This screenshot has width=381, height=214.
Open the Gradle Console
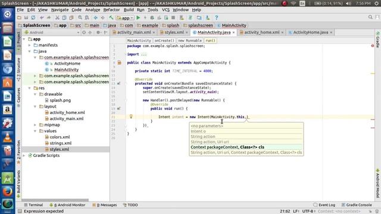pyautogui.click(x=357, y=205)
